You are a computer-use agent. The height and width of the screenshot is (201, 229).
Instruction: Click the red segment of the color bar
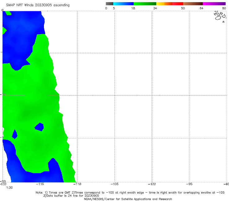178,4
